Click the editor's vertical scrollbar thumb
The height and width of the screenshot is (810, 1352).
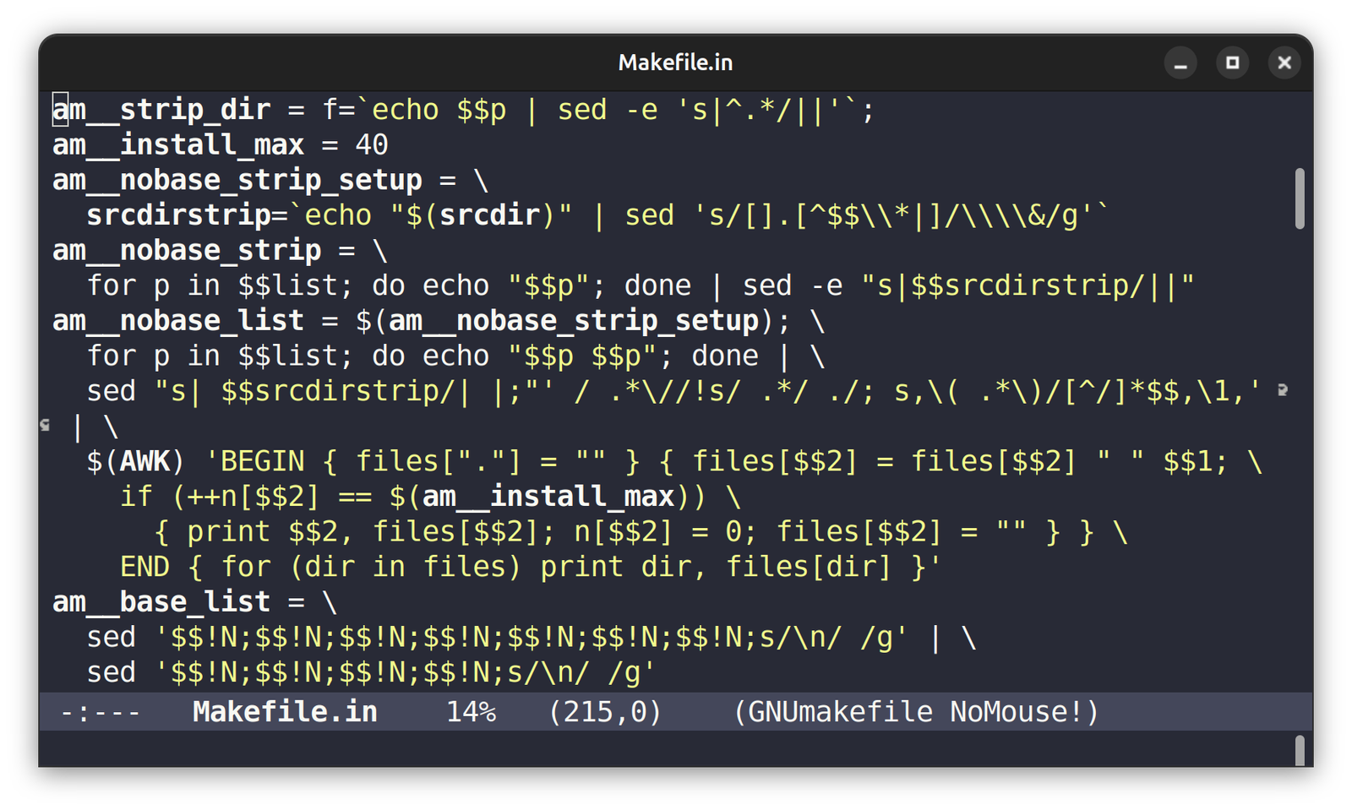coord(1300,198)
